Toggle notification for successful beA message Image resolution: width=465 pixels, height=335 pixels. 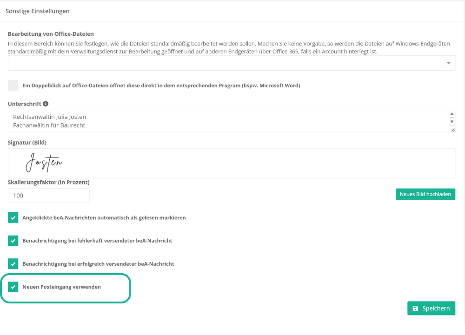pyautogui.click(x=13, y=263)
